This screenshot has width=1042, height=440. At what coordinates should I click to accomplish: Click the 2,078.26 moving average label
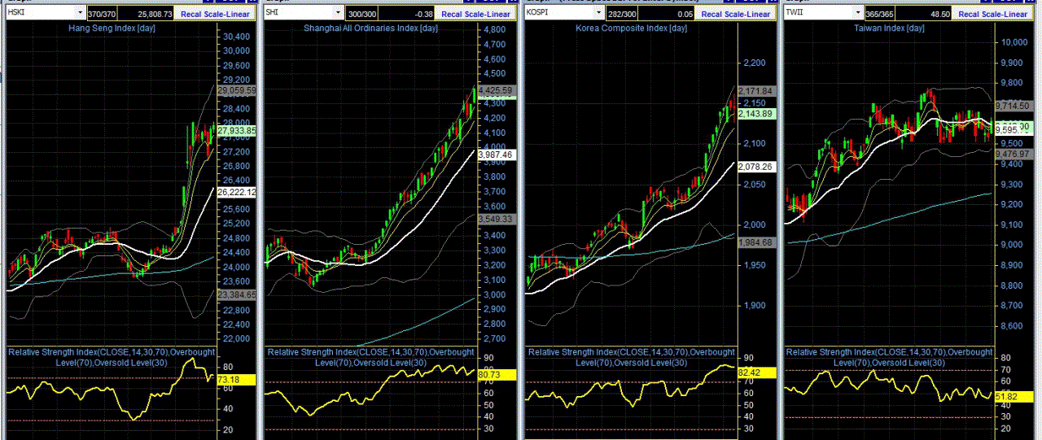click(x=755, y=167)
